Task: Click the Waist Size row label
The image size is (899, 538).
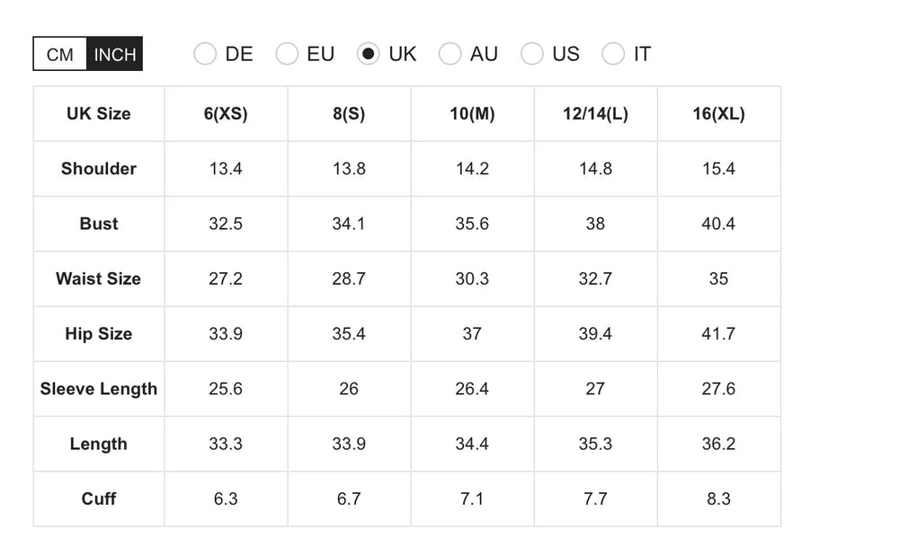Action: point(99,278)
